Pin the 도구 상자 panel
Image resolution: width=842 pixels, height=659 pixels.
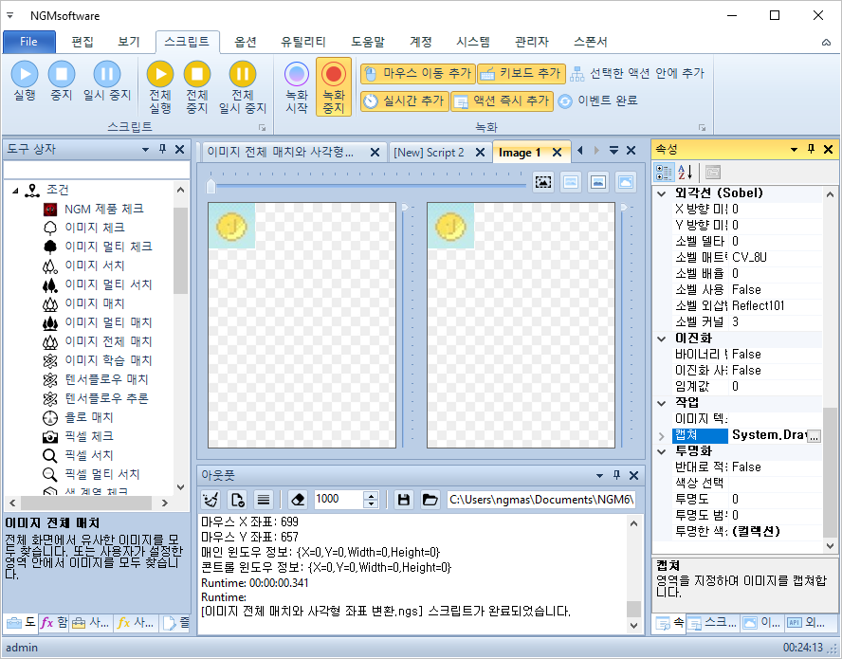[x=163, y=149]
